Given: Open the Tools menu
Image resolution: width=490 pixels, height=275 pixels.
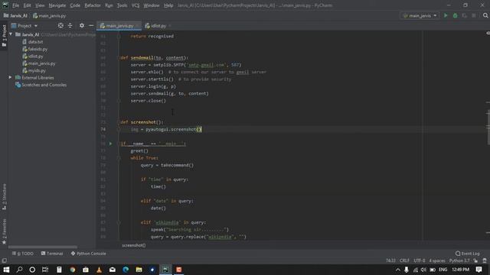Looking at the screenshot, I should click(x=122, y=5).
